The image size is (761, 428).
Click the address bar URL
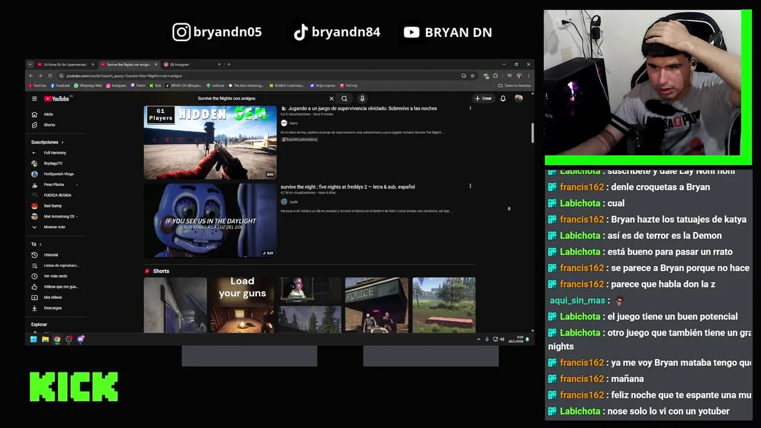[124, 76]
